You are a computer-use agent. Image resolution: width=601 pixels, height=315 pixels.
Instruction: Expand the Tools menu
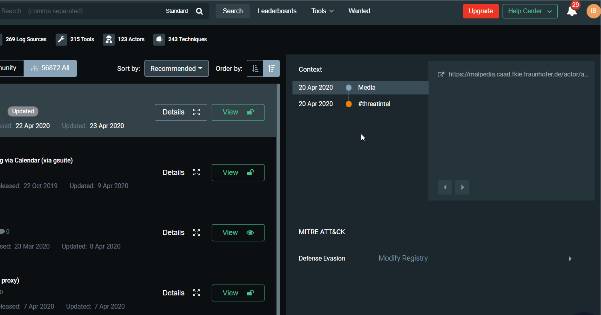point(323,11)
